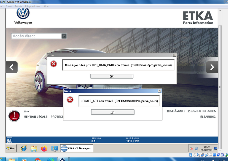
Task: Click the RÉVISION 8.1 status text
Action: (96, 140)
